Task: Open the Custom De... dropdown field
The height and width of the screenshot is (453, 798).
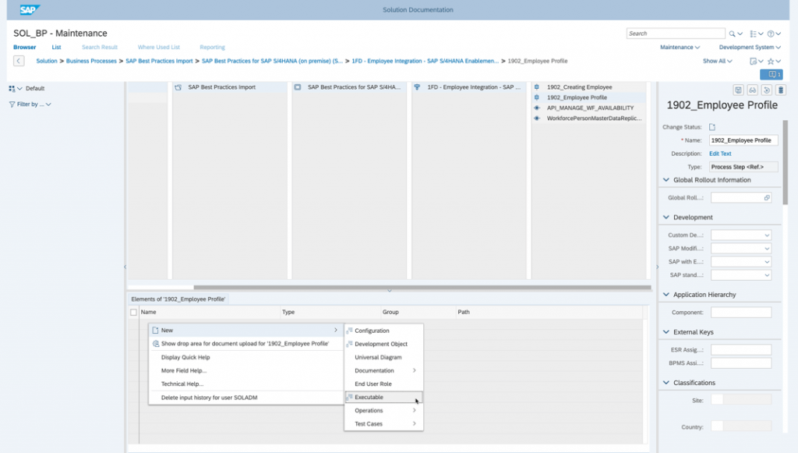Action: click(741, 235)
